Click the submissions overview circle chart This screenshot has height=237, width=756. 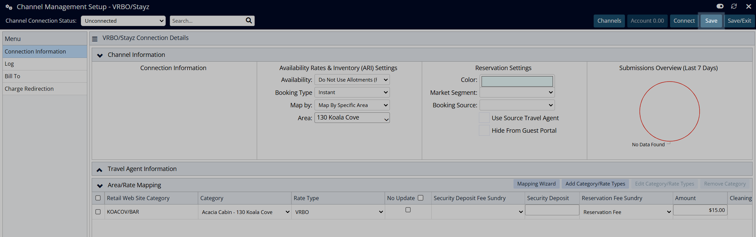point(669,111)
